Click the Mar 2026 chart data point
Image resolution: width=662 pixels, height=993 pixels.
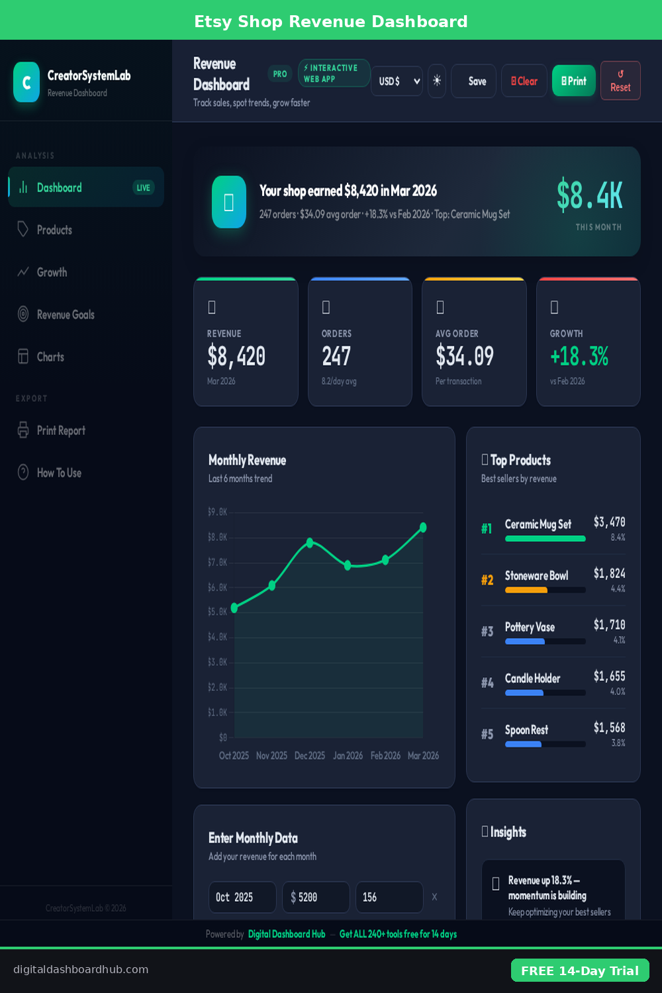[423, 528]
